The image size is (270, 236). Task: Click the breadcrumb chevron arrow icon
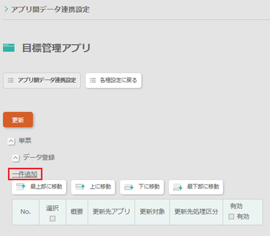6,9
